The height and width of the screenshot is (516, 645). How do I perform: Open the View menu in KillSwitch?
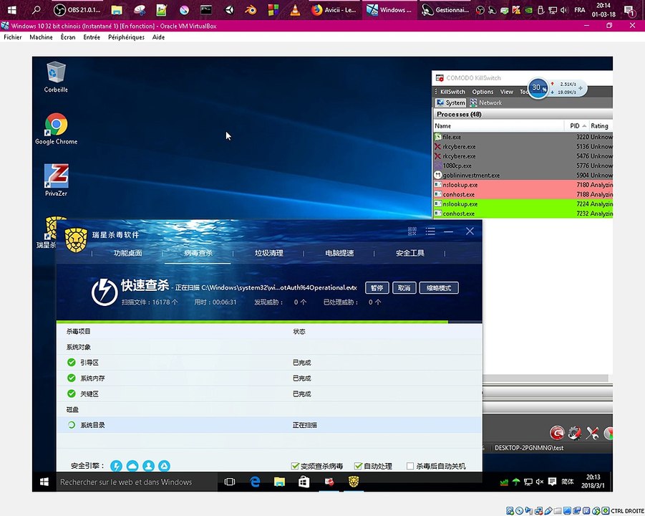pyautogui.click(x=506, y=92)
